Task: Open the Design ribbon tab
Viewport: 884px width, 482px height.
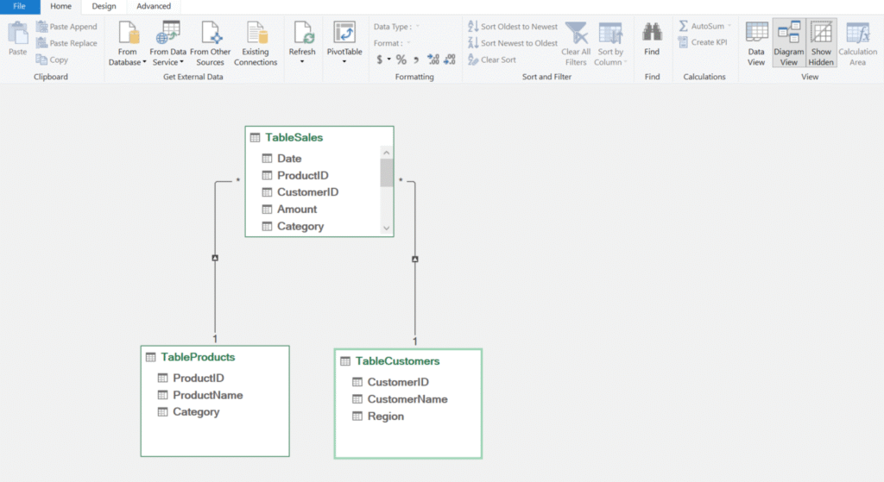Action: [104, 6]
